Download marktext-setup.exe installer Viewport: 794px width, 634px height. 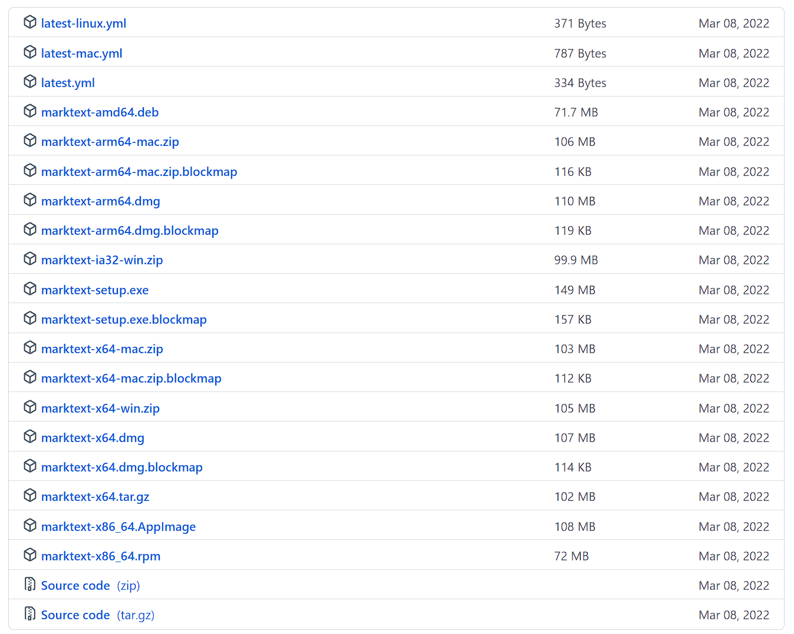(95, 290)
